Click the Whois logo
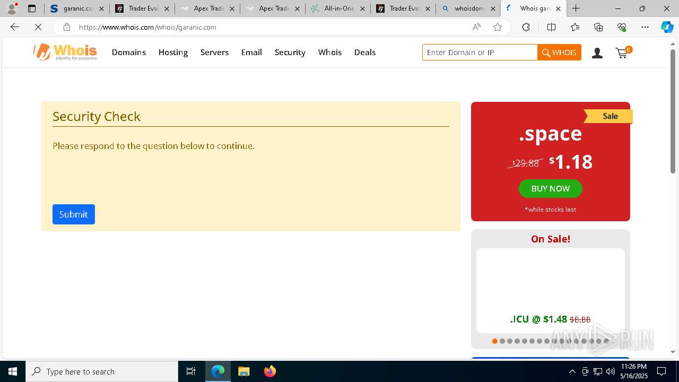679x382 pixels. point(65,52)
